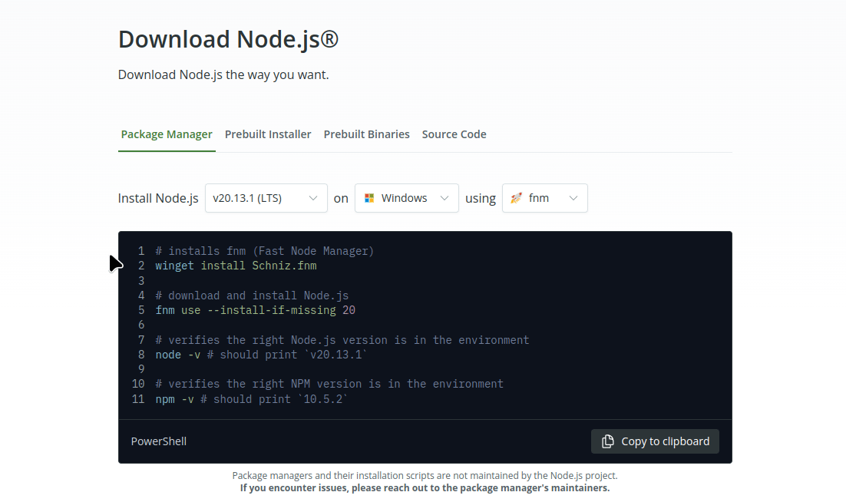Click the PowerShell label below the code block

click(x=158, y=441)
